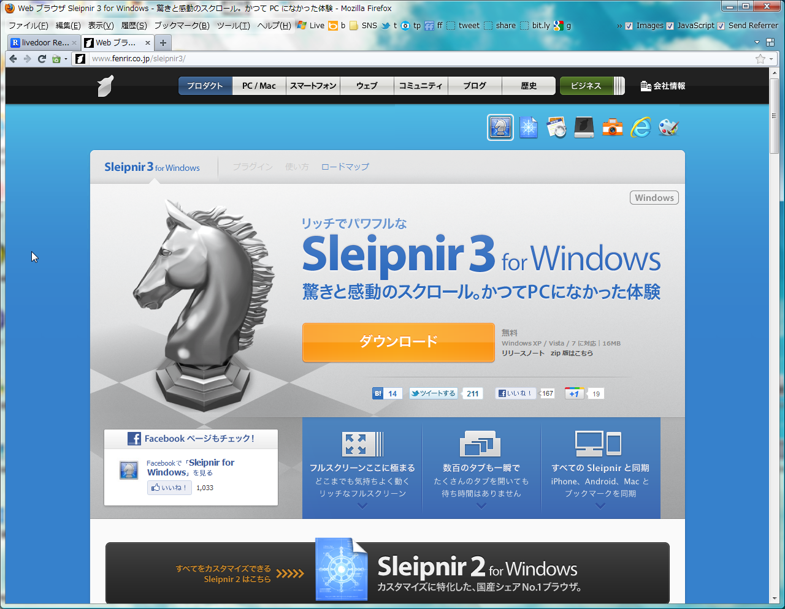The height and width of the screenshot is (609, 785).
Task: Close the livedoor Reader tab
Action: 74,43
